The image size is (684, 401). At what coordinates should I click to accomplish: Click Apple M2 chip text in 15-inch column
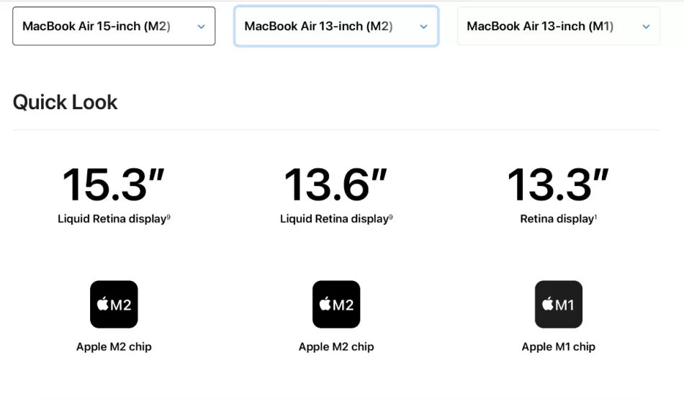114,346
